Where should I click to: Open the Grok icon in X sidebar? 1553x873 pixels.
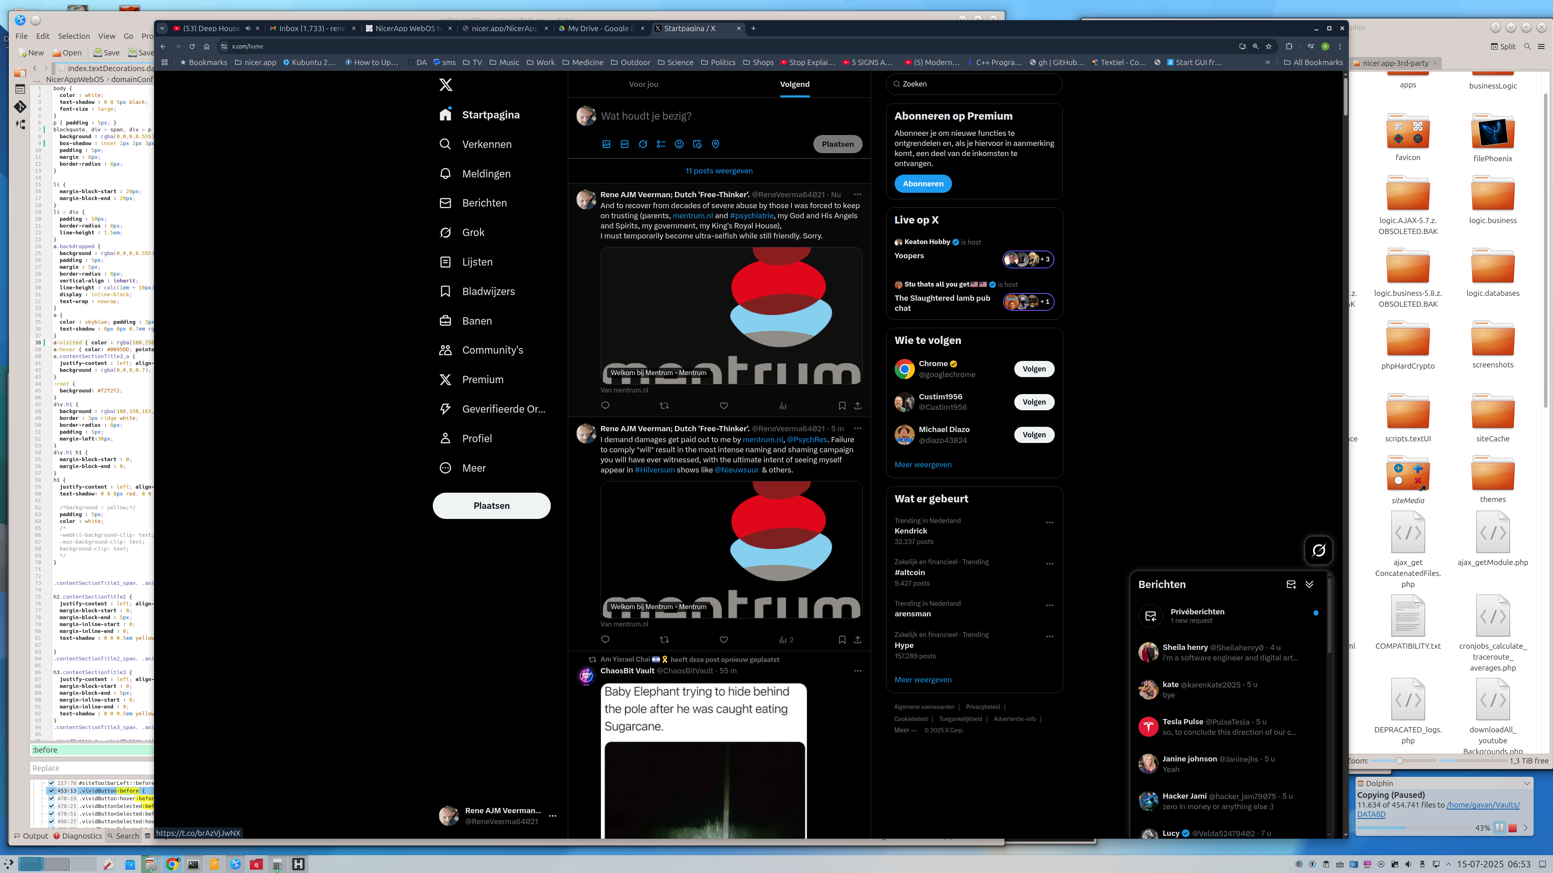[446, 232]
